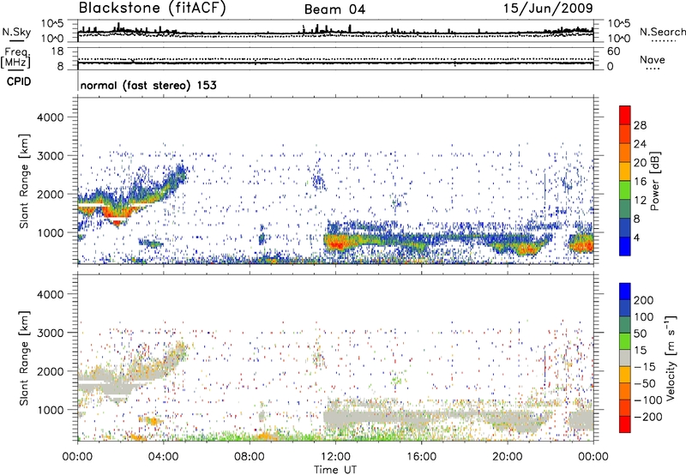Screen dimensions: 686x475
Task: Click the '16:00' time tick label
Action: 421,457
